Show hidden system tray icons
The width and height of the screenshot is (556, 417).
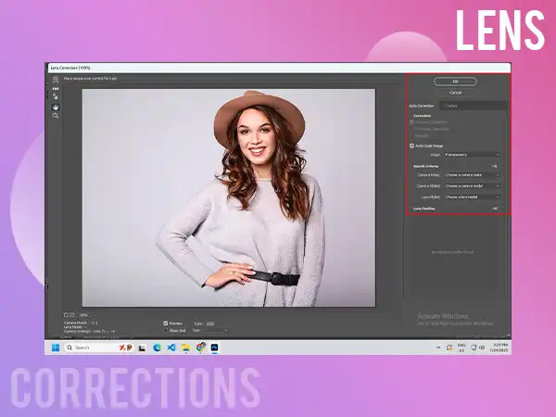438,347
